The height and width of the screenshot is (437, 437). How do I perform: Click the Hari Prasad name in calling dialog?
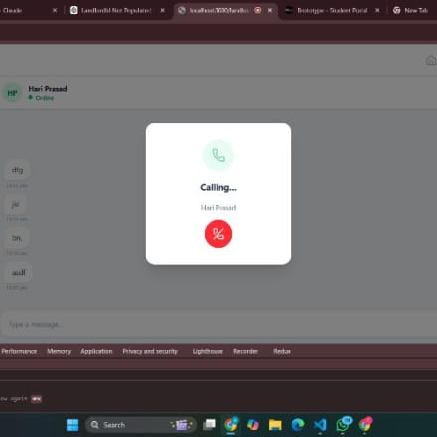point(218,208)
